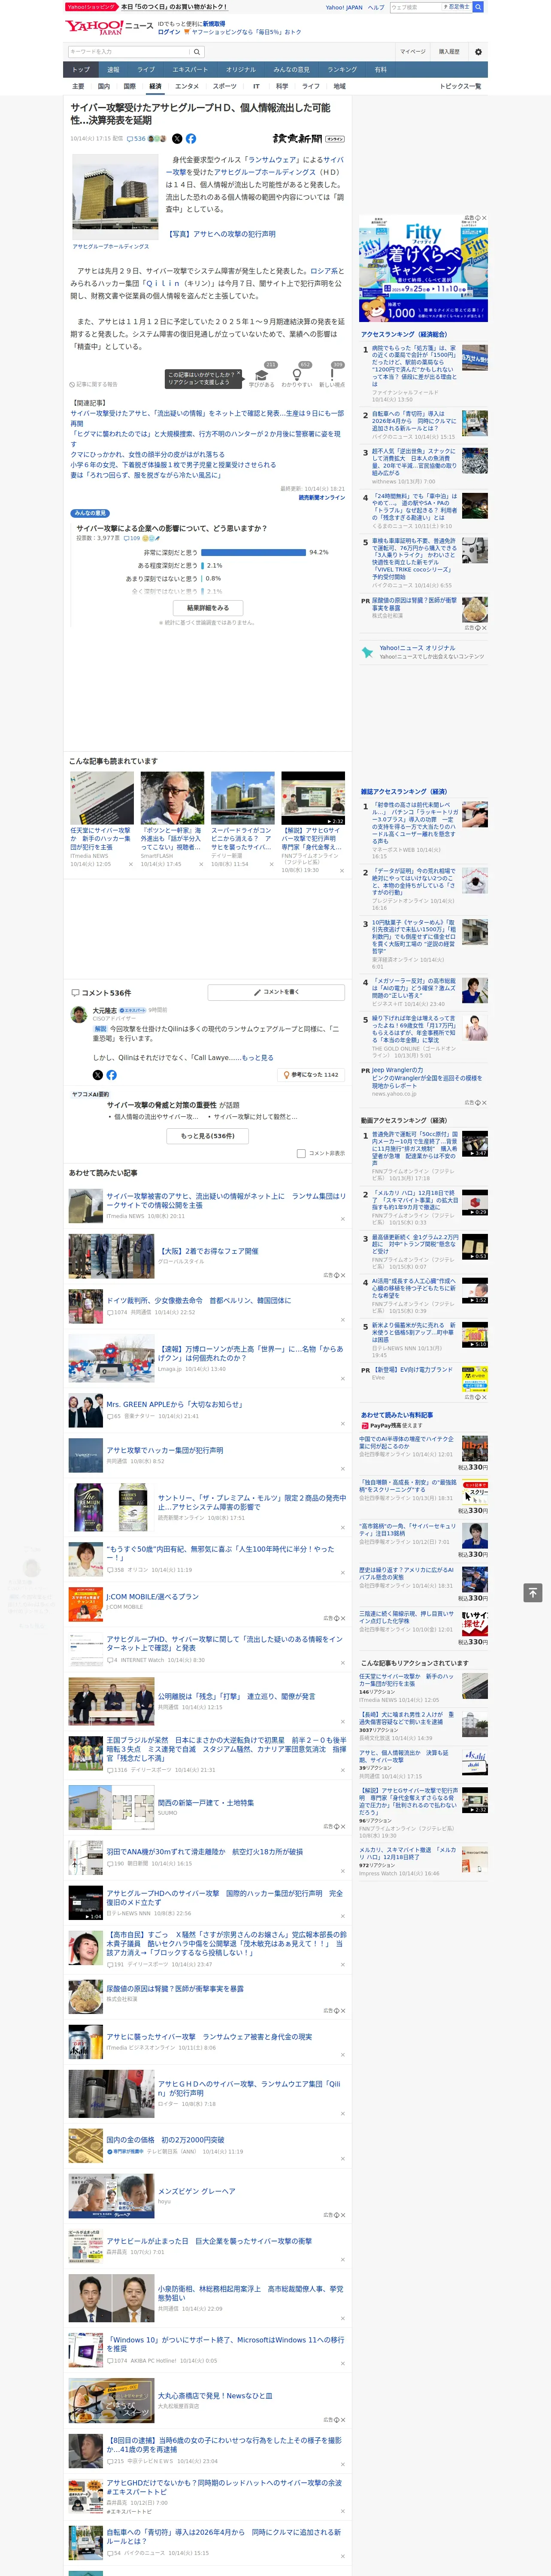Click the Yahoo!ニュース オリジナル bird icon
The image size is (551, 2576).
point(367,652)
